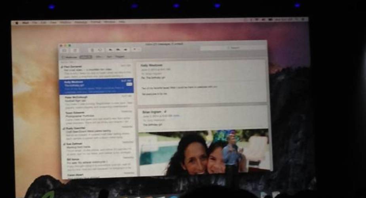Select the Sent favorites button
This screenshot has height=198, width=366.
(x=109, y=57)
